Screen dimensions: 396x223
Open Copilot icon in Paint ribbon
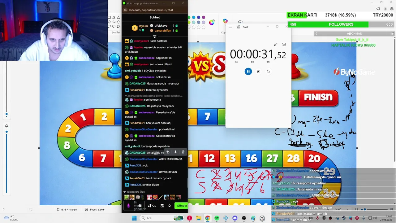(x=225, y=21)
